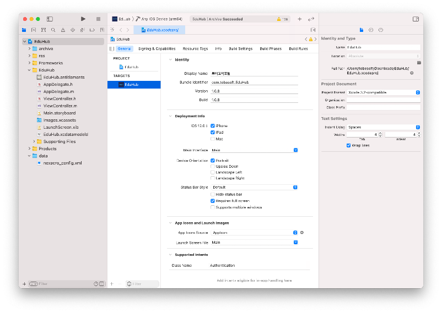Open the related items grid icon

[112, 30]
